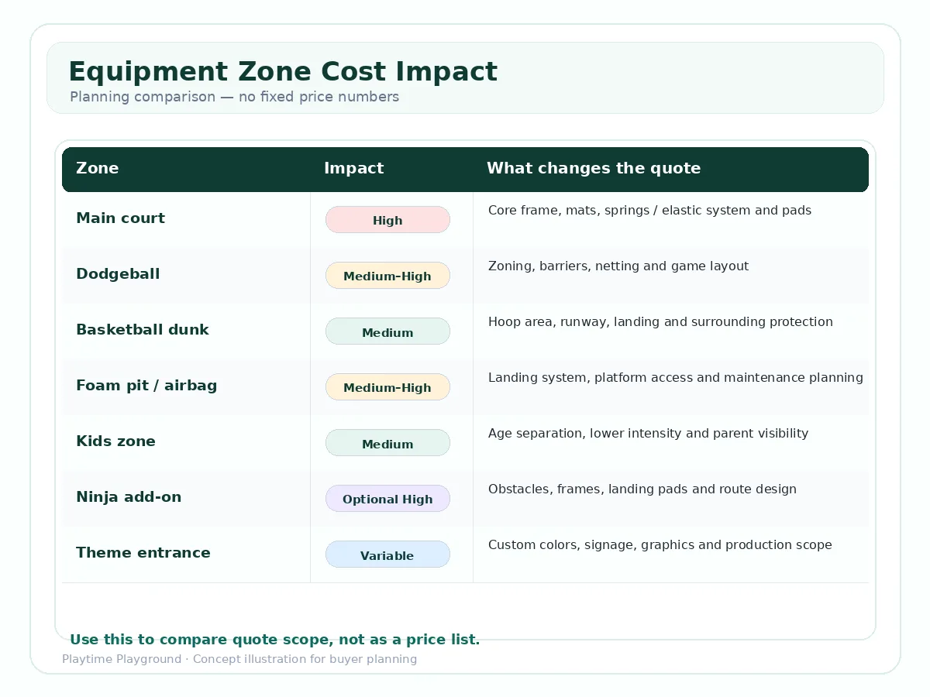Click the 'Impact' column header
The width and height of the screenshot is (930, 697).
pyautogui.click(x=353, y=168)
